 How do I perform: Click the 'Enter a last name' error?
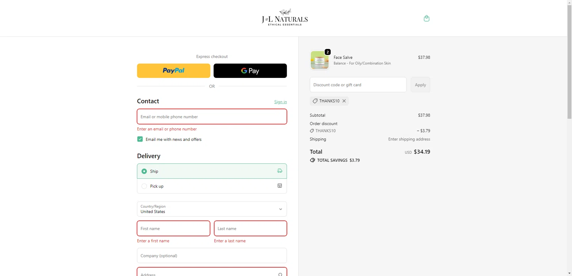tap(230, 241)
